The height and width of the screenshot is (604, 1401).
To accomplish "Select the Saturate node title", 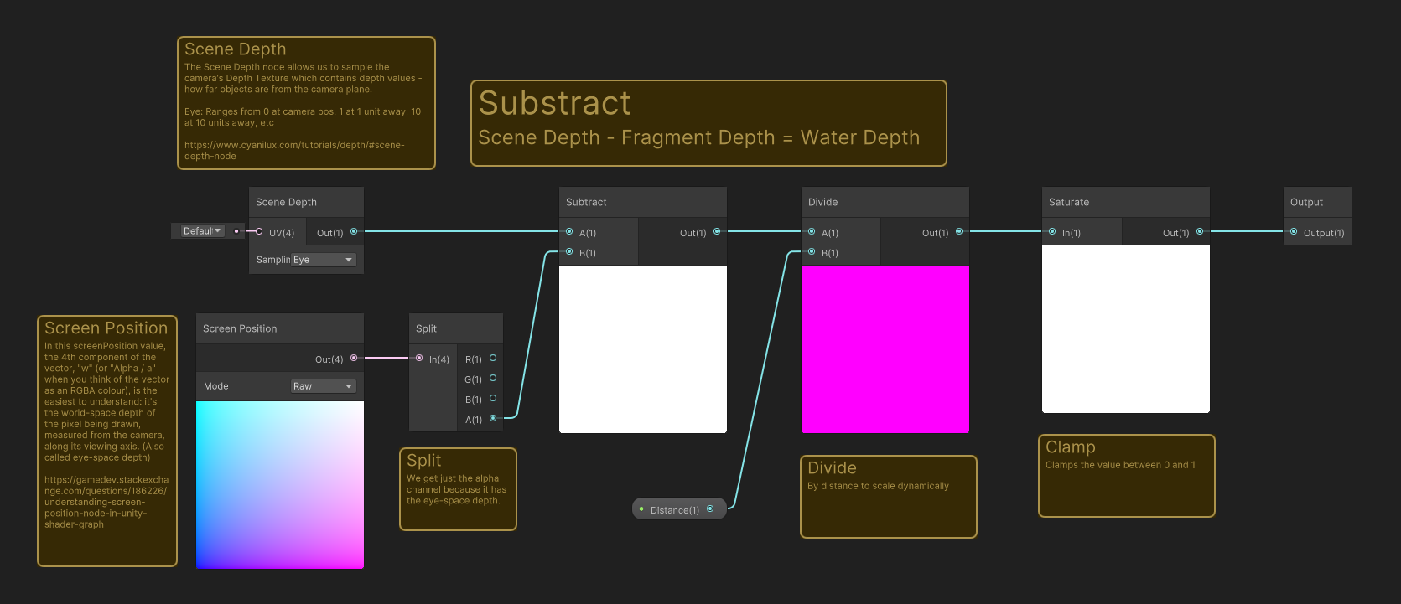I will (1069, 202).
